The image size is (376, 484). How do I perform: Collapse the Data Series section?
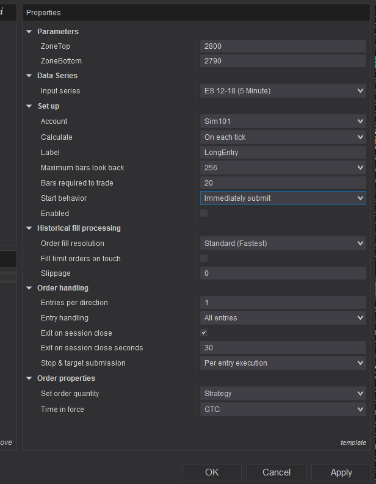click(29, 76)
